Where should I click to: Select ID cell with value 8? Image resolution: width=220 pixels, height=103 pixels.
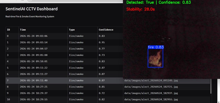tap(12, 87)
